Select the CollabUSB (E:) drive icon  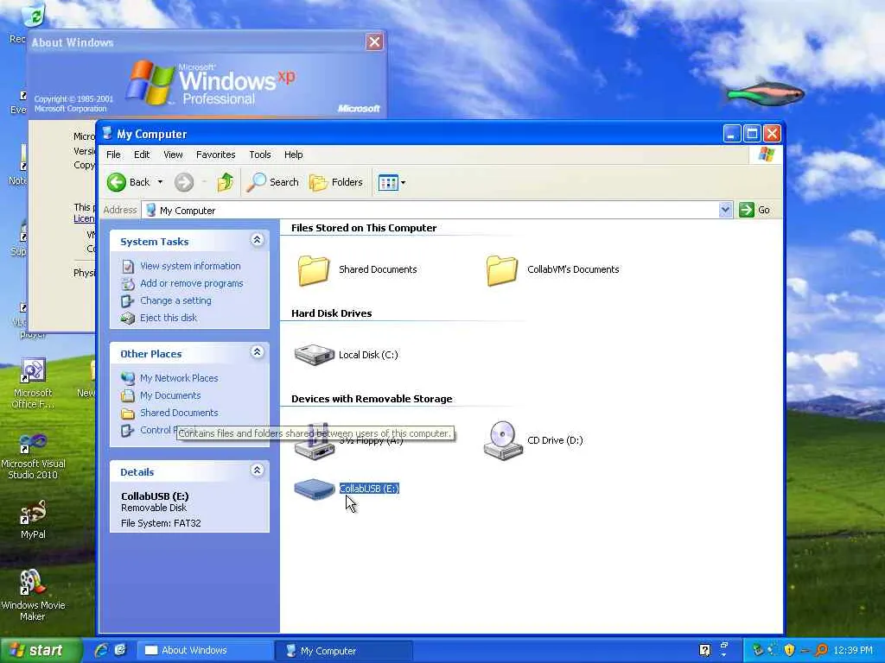(x=315, y=489)
